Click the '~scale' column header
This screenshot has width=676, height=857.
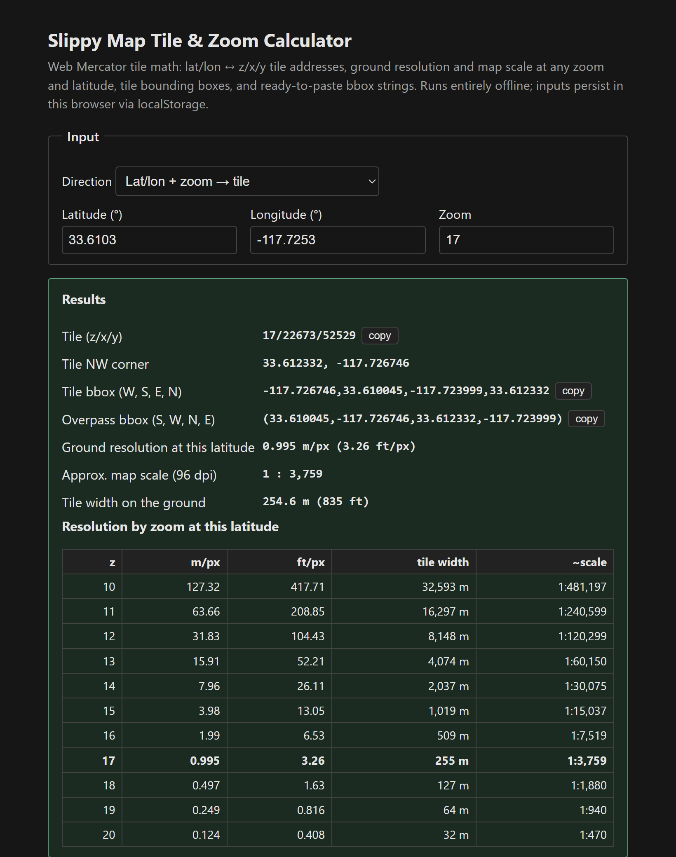coord(545,562)
